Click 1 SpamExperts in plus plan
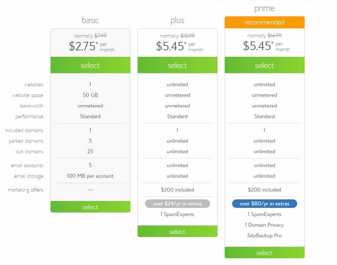The height and width of the screenshot is (265, 337). (x=177, y=214)
